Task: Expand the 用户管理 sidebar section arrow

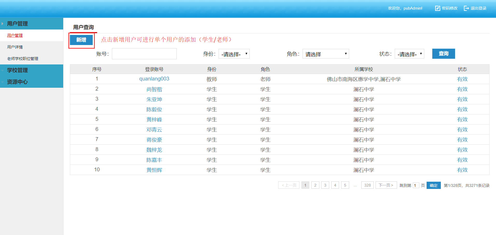Action: point(3,24)
